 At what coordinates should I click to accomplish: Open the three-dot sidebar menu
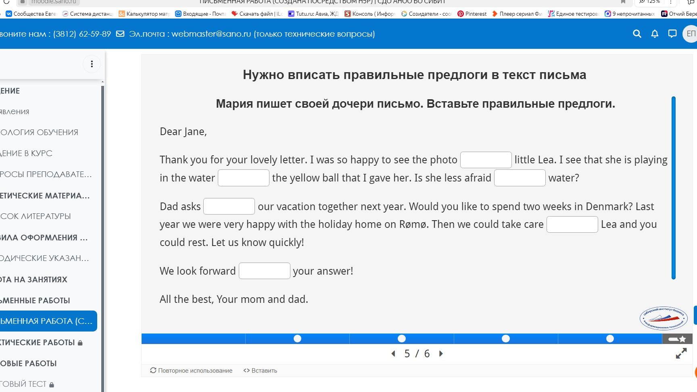[92, 64]
